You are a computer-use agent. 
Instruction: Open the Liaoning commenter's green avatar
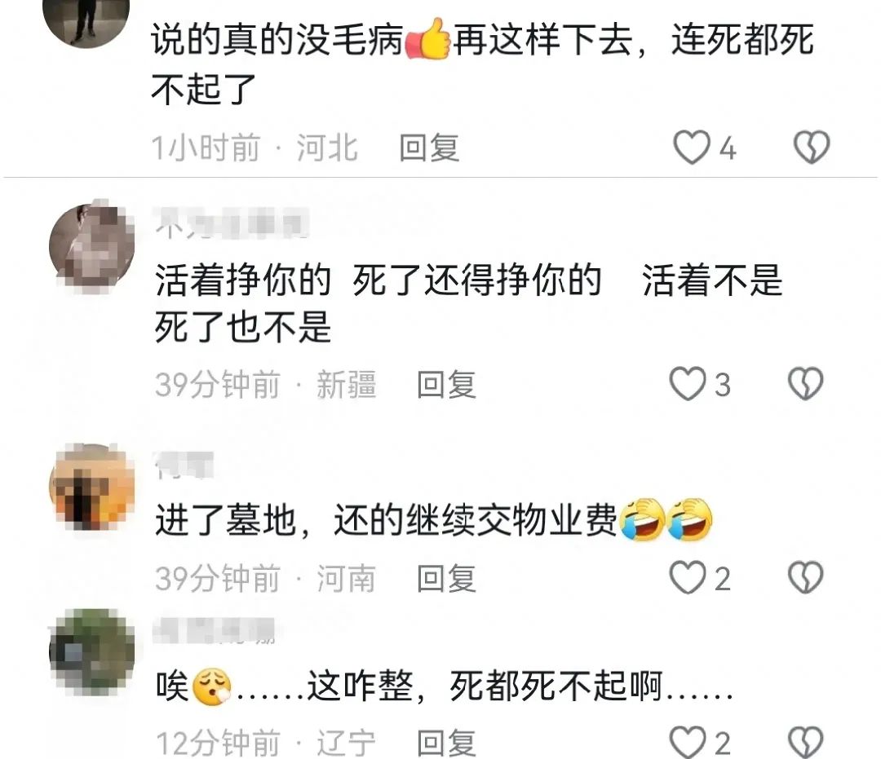click(92, 651)
